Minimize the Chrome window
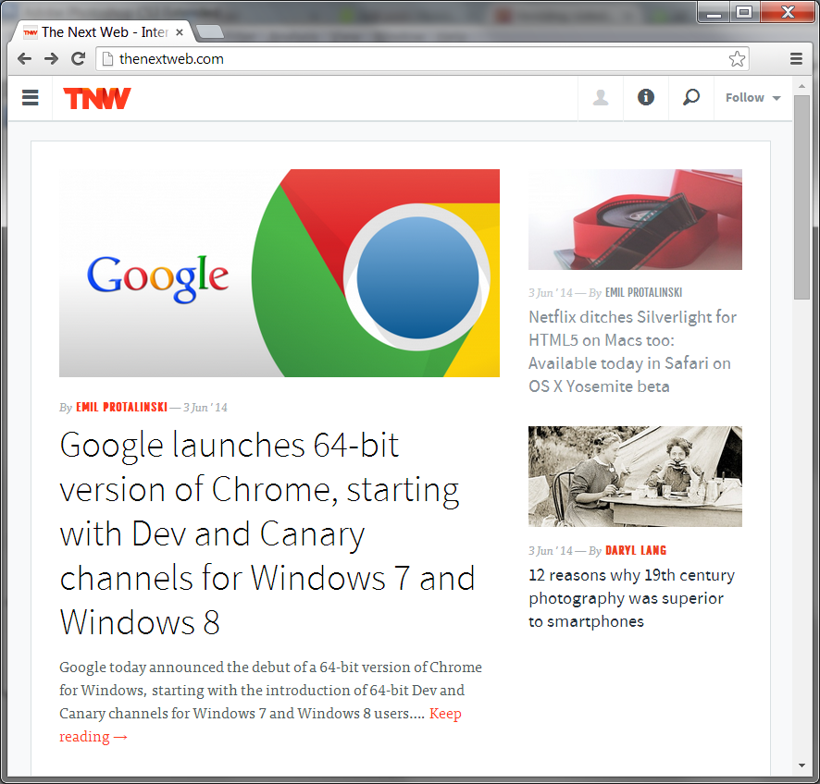Screen dimensions: 820x784 coord(714,13)
